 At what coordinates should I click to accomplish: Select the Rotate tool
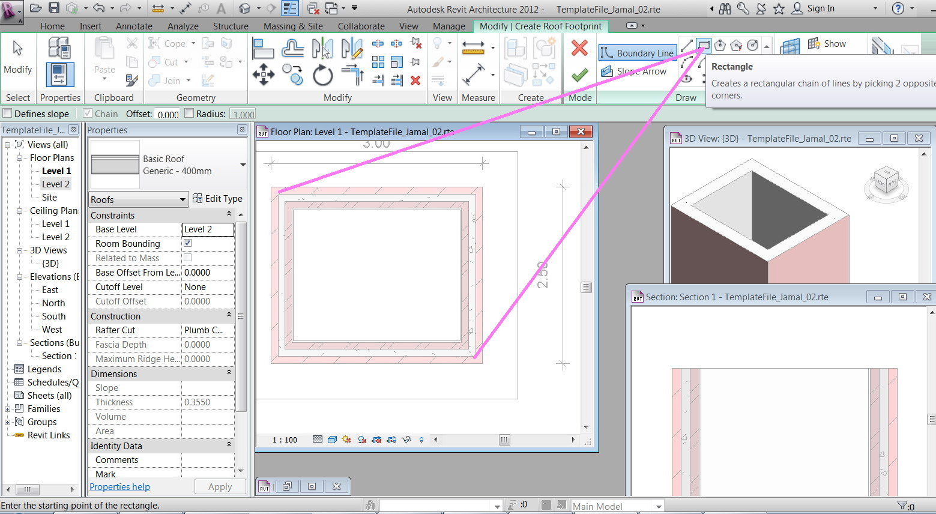(x=322, y=75)
